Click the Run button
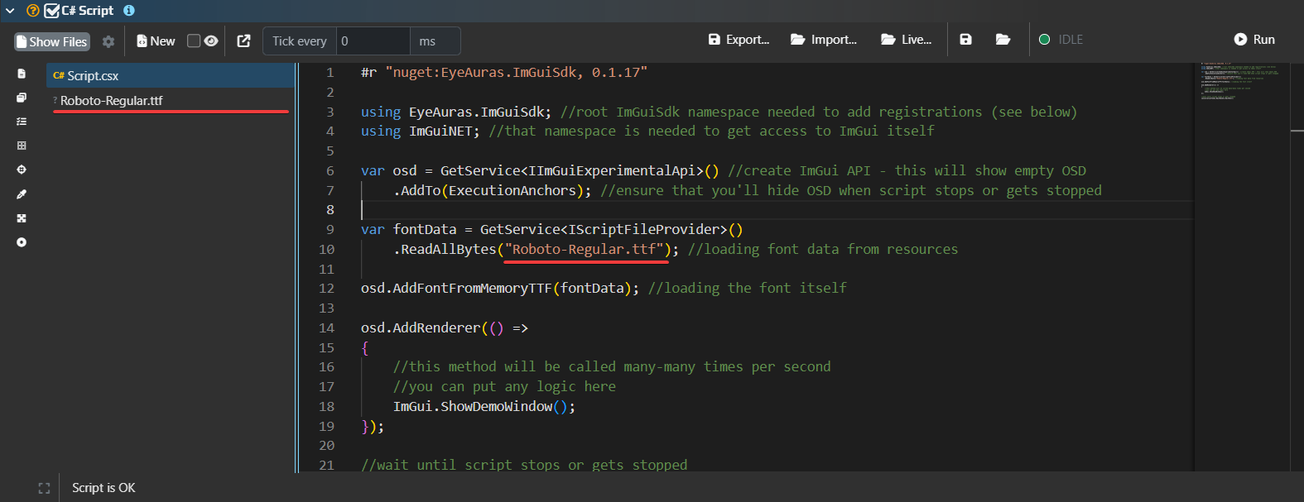This screenshot has height=502, width=1304. [x=1254, y=40]
